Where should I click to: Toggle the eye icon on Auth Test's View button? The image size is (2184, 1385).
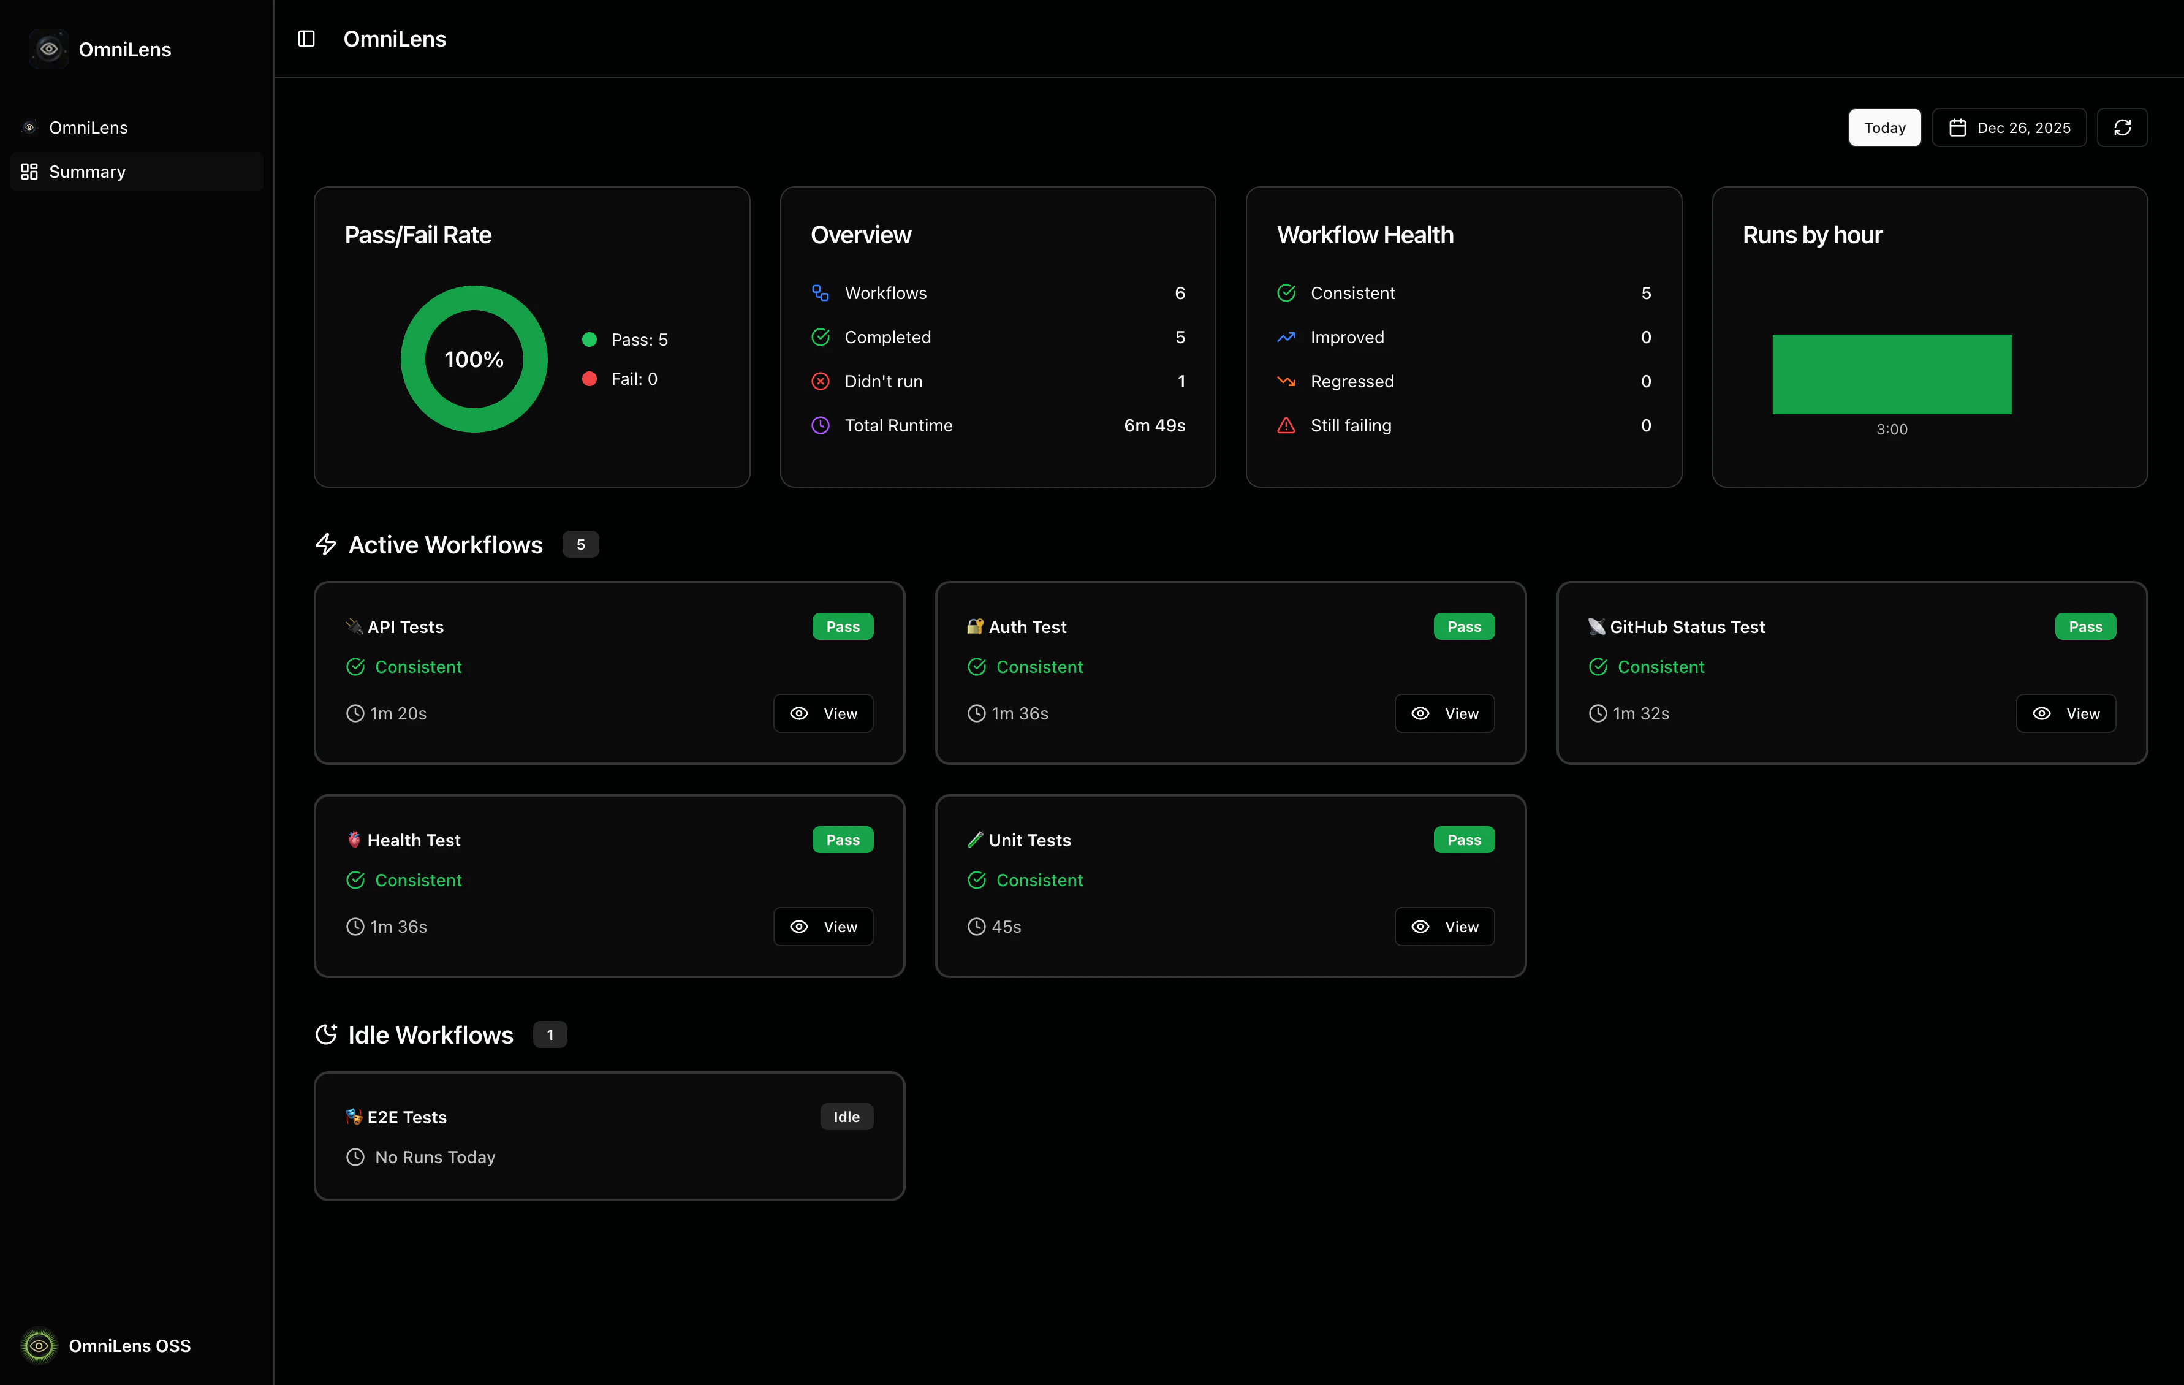point(1420,714)
